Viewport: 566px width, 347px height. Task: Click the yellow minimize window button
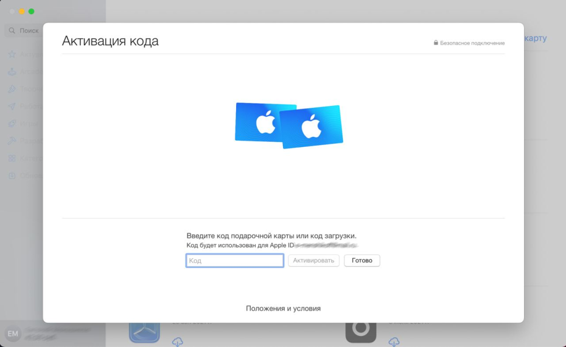(x=22, y=12)
